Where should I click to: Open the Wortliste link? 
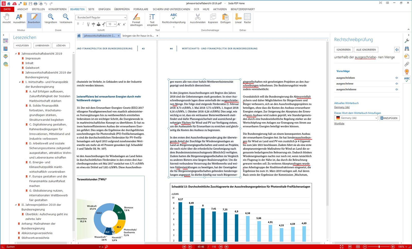339,124
